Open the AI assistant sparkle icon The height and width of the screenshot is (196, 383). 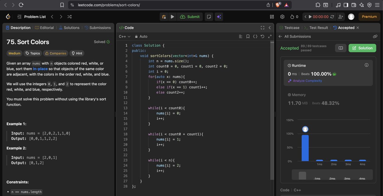pyautogui.click(x=219, y=17)
